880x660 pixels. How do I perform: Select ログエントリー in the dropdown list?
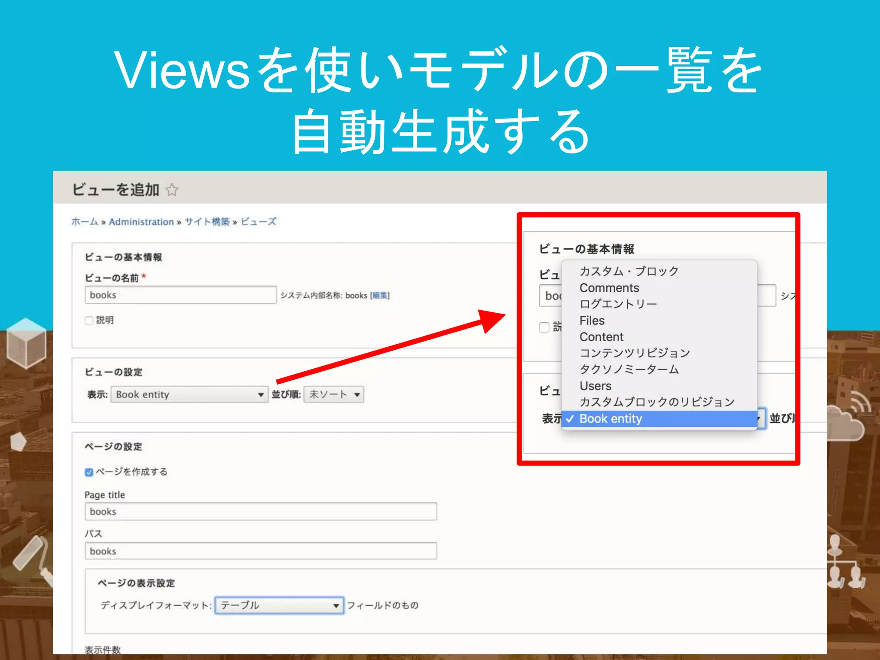coord(659,304)
